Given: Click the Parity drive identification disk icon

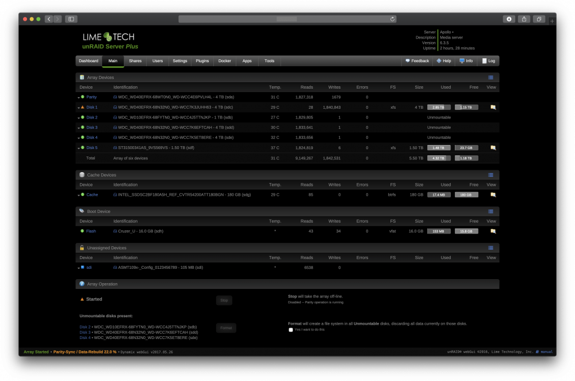Looking at the screenshot, I should coord(115,97).
